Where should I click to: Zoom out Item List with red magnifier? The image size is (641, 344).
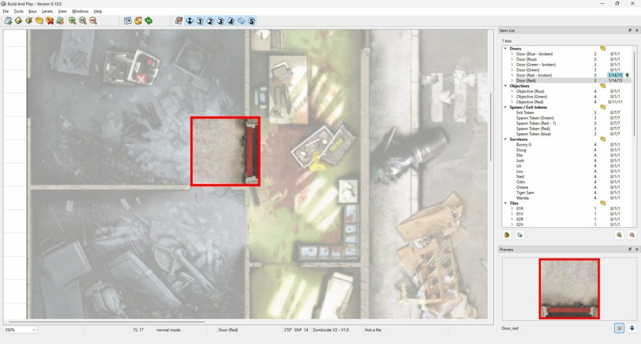point(632,235)
